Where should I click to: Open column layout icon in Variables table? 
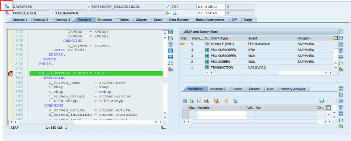coord(328,108)
